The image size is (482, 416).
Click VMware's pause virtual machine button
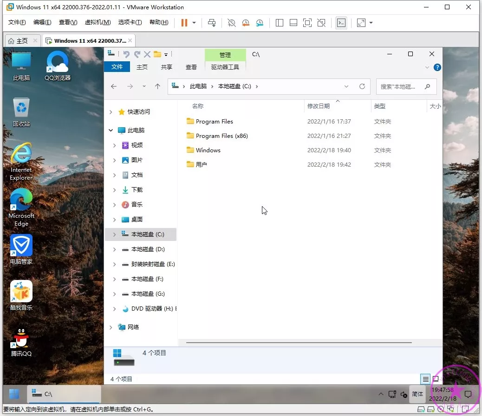click(184, 23)
